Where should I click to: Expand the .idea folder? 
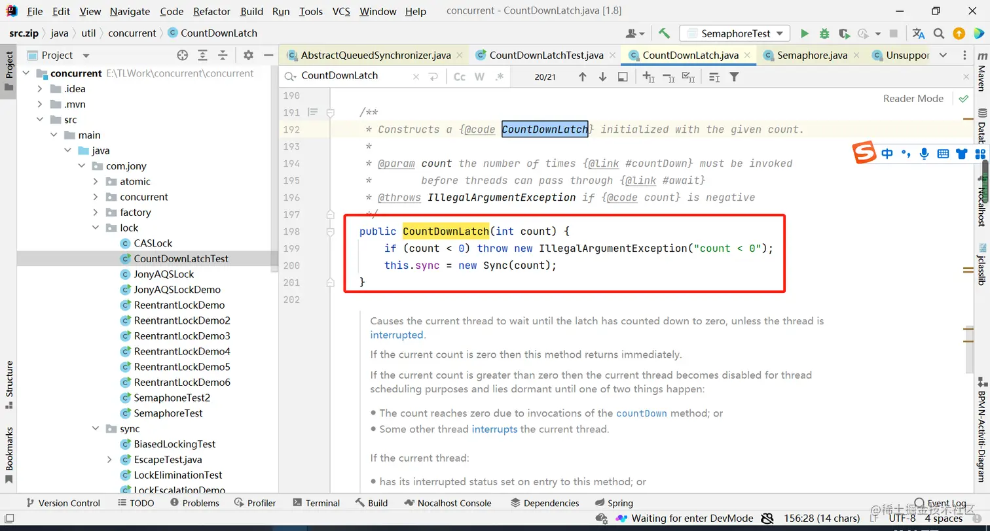pyautogui.click(x=40, y=89)
